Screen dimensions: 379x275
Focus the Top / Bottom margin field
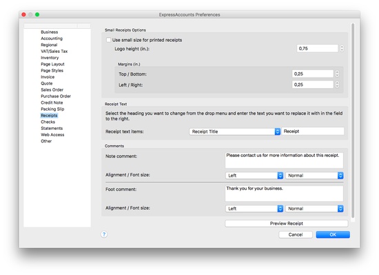pos(313,74)
